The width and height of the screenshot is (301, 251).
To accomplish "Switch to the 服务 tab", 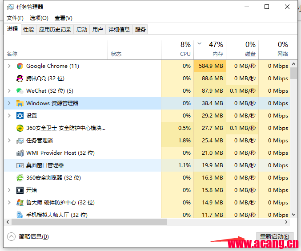I will click(140, 30).
